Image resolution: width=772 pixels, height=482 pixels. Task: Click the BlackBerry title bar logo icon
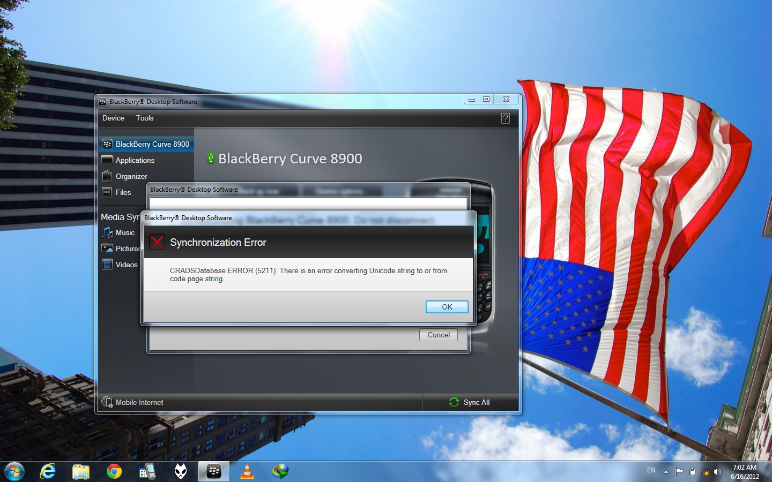pyautogui.click(x=102, y=102)
